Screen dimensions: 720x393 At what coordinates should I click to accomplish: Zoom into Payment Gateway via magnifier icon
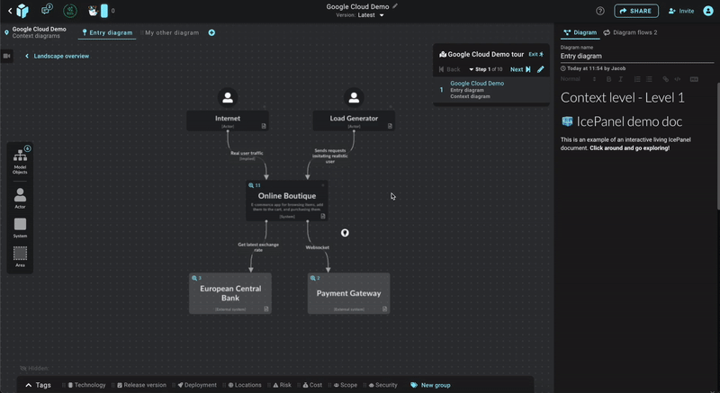tap(312, 278)
